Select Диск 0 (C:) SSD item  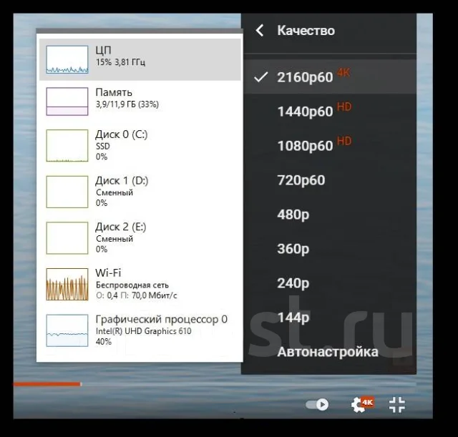[140, 145]
